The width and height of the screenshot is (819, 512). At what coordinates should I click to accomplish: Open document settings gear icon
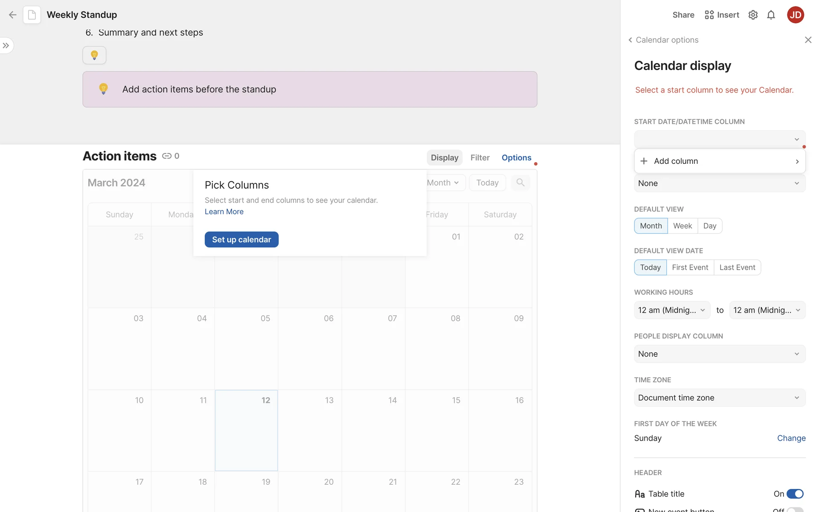753,15
